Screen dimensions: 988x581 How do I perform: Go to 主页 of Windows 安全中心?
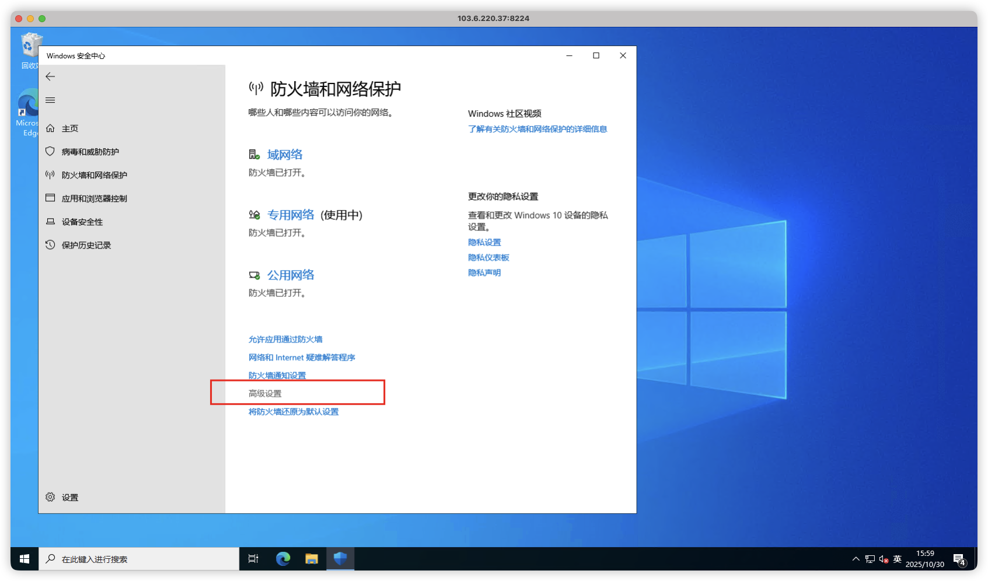pos(69,128)
